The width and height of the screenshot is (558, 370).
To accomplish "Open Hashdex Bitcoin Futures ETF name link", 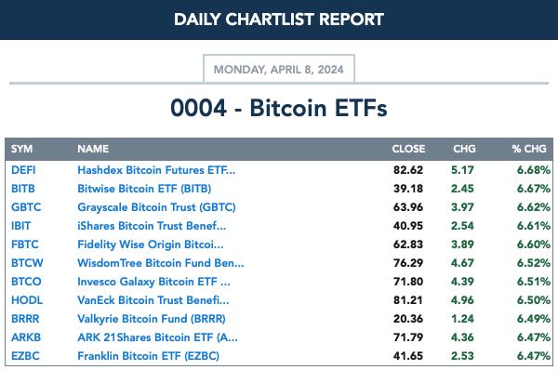I will click(x=156, y=170).
